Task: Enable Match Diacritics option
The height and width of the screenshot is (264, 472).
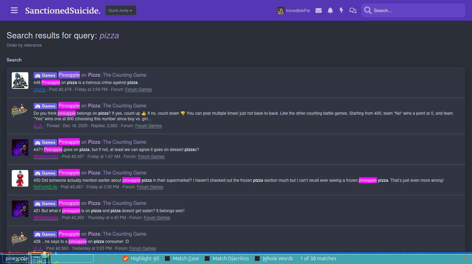Action: click(x=207, y=258)
